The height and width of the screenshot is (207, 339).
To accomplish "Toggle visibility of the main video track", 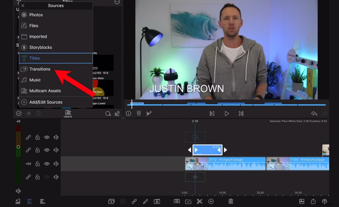I will pyautogui.click(x=46, y=164).
